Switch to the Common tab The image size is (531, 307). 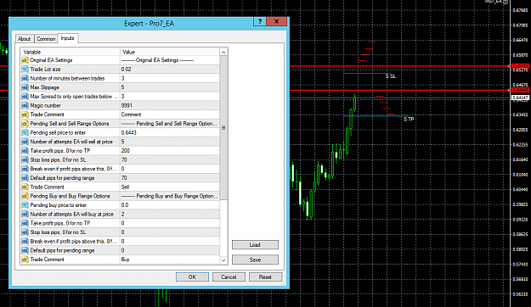(46, 39)
